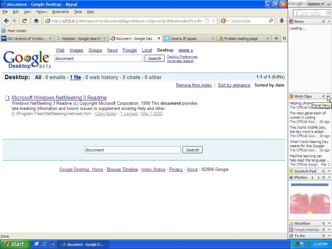This screenshot has width=332, height=249.
Task: Open the sidebar Options dropdown
Action: pyautogui.click(x=315, y=4)
